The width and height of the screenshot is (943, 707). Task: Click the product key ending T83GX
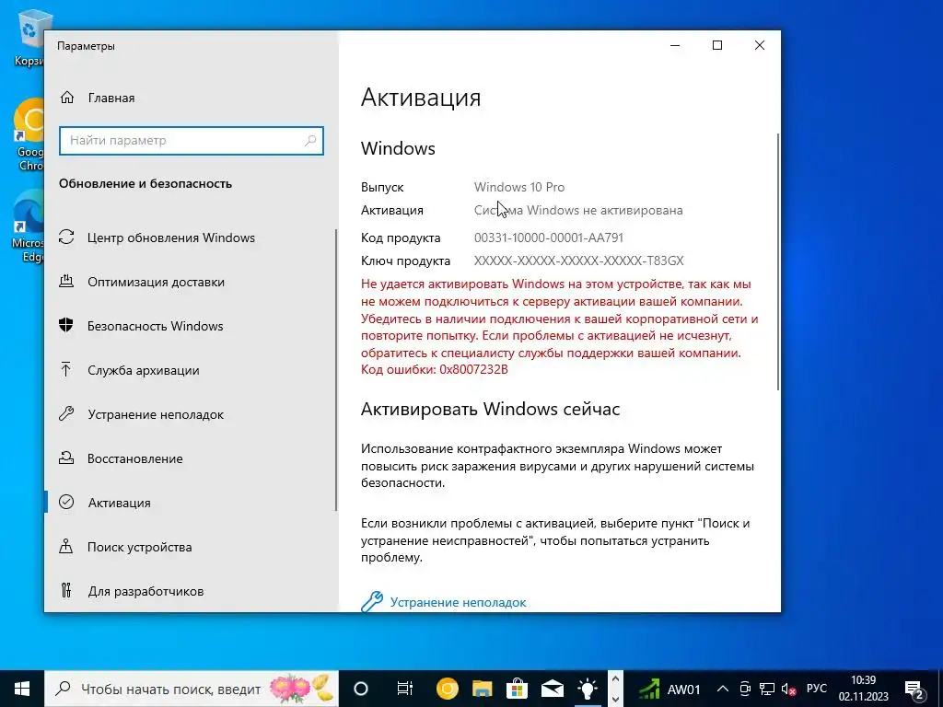578,261
